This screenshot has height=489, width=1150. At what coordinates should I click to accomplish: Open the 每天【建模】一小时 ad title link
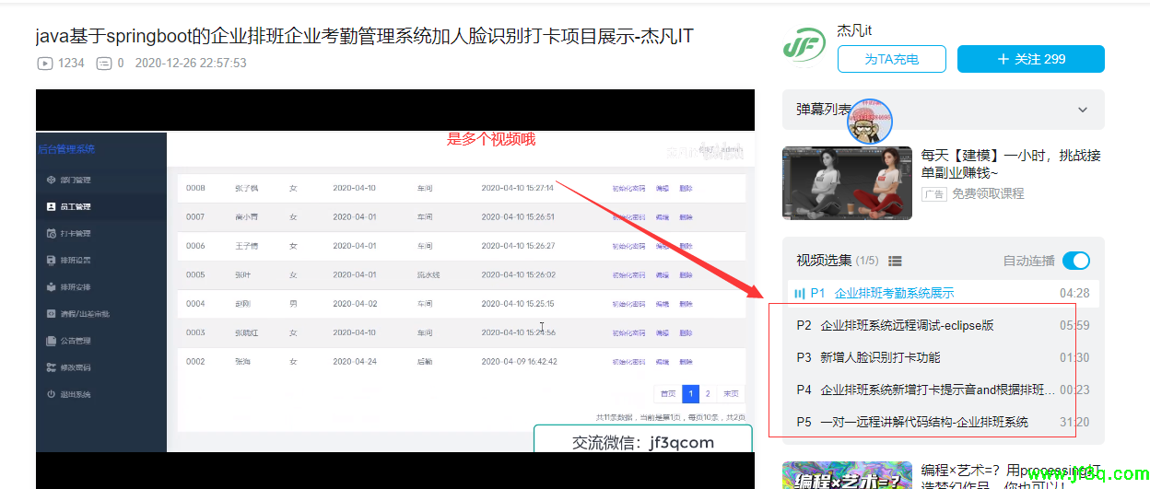1010,164
